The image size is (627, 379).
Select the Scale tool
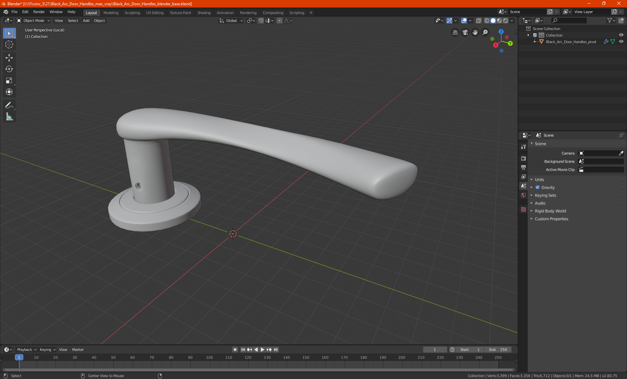click(9, 81)
